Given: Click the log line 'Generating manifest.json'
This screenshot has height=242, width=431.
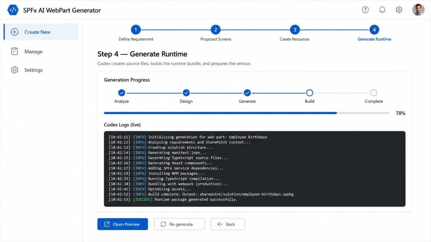Looking at the screenshot, I should point(157,153).
